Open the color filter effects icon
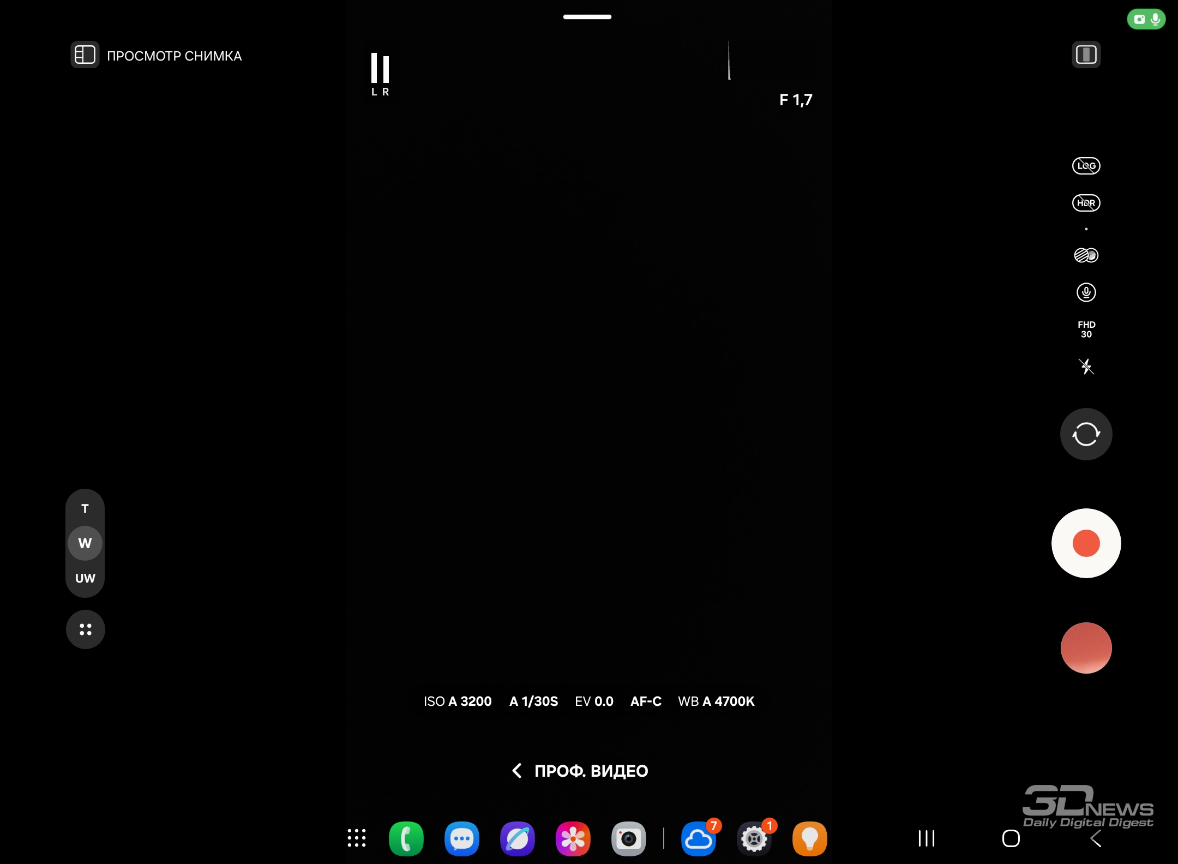This screenshot has height=864, width=1178. pyautogui.click(x=1086, y=255)
